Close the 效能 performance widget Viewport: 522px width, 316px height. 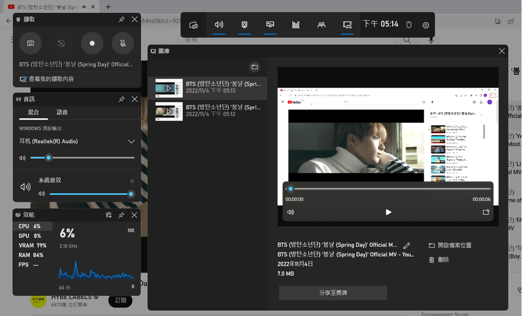pos(134,215)
